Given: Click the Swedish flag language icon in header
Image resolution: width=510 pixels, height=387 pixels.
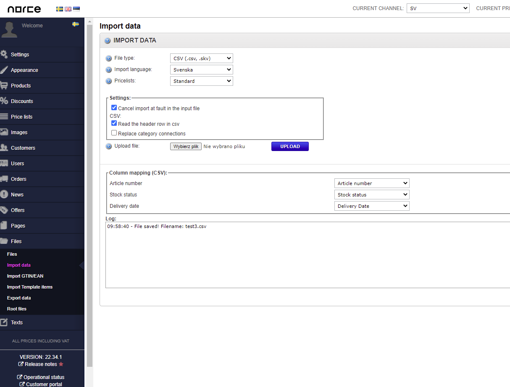Looking at the screenshot, I should 59,9.
